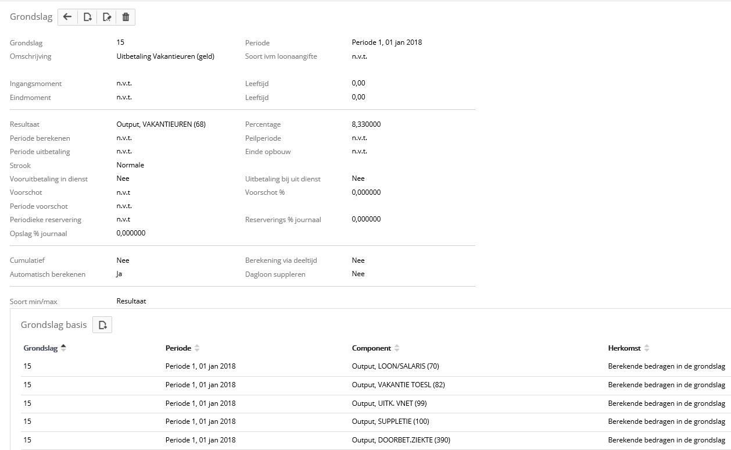Click the Output, VAKANTIEUREN (68) result value
Viewport: 731px width, 450px height.
161,124
